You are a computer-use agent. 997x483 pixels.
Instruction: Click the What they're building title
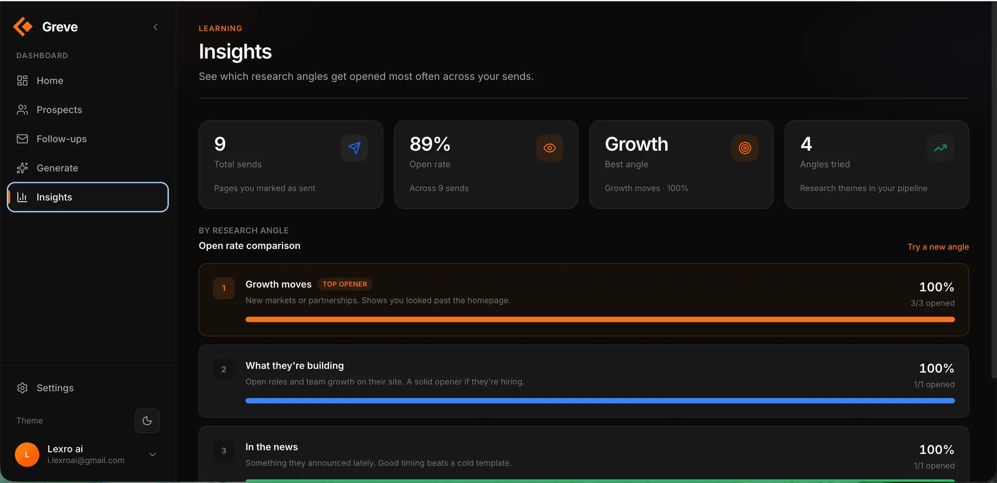[x=295, y=366]
